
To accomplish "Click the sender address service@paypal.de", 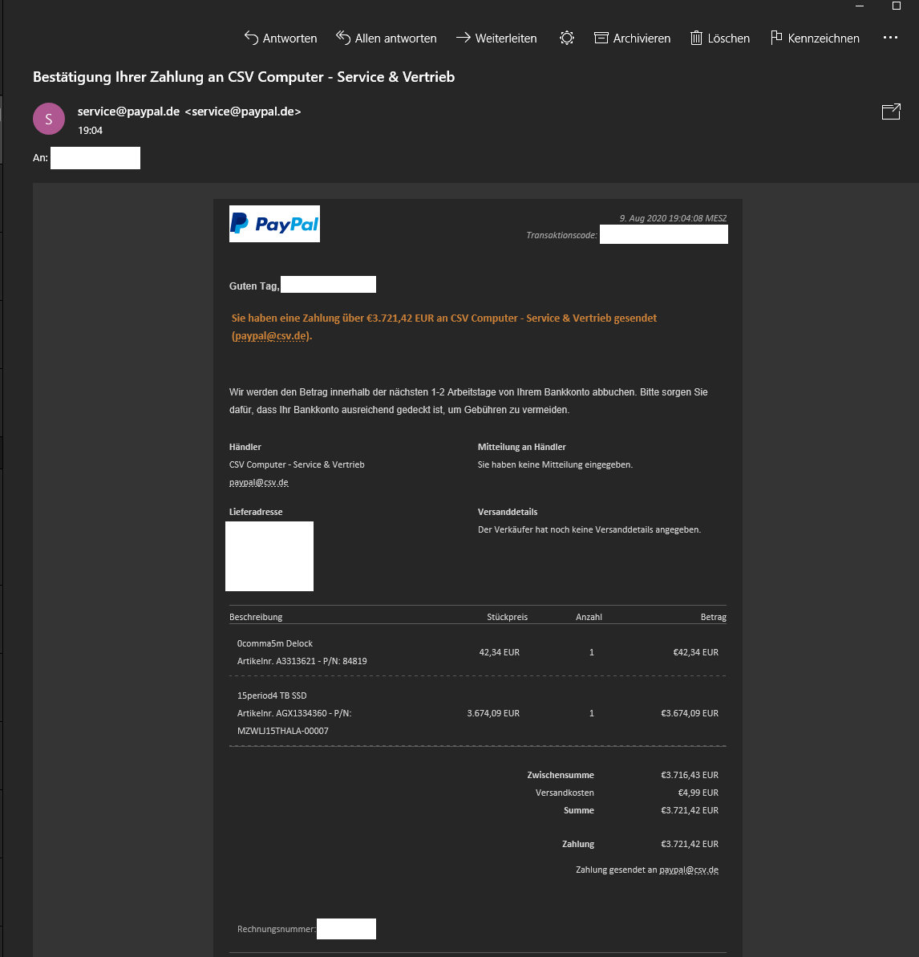I will coord(189,112).
